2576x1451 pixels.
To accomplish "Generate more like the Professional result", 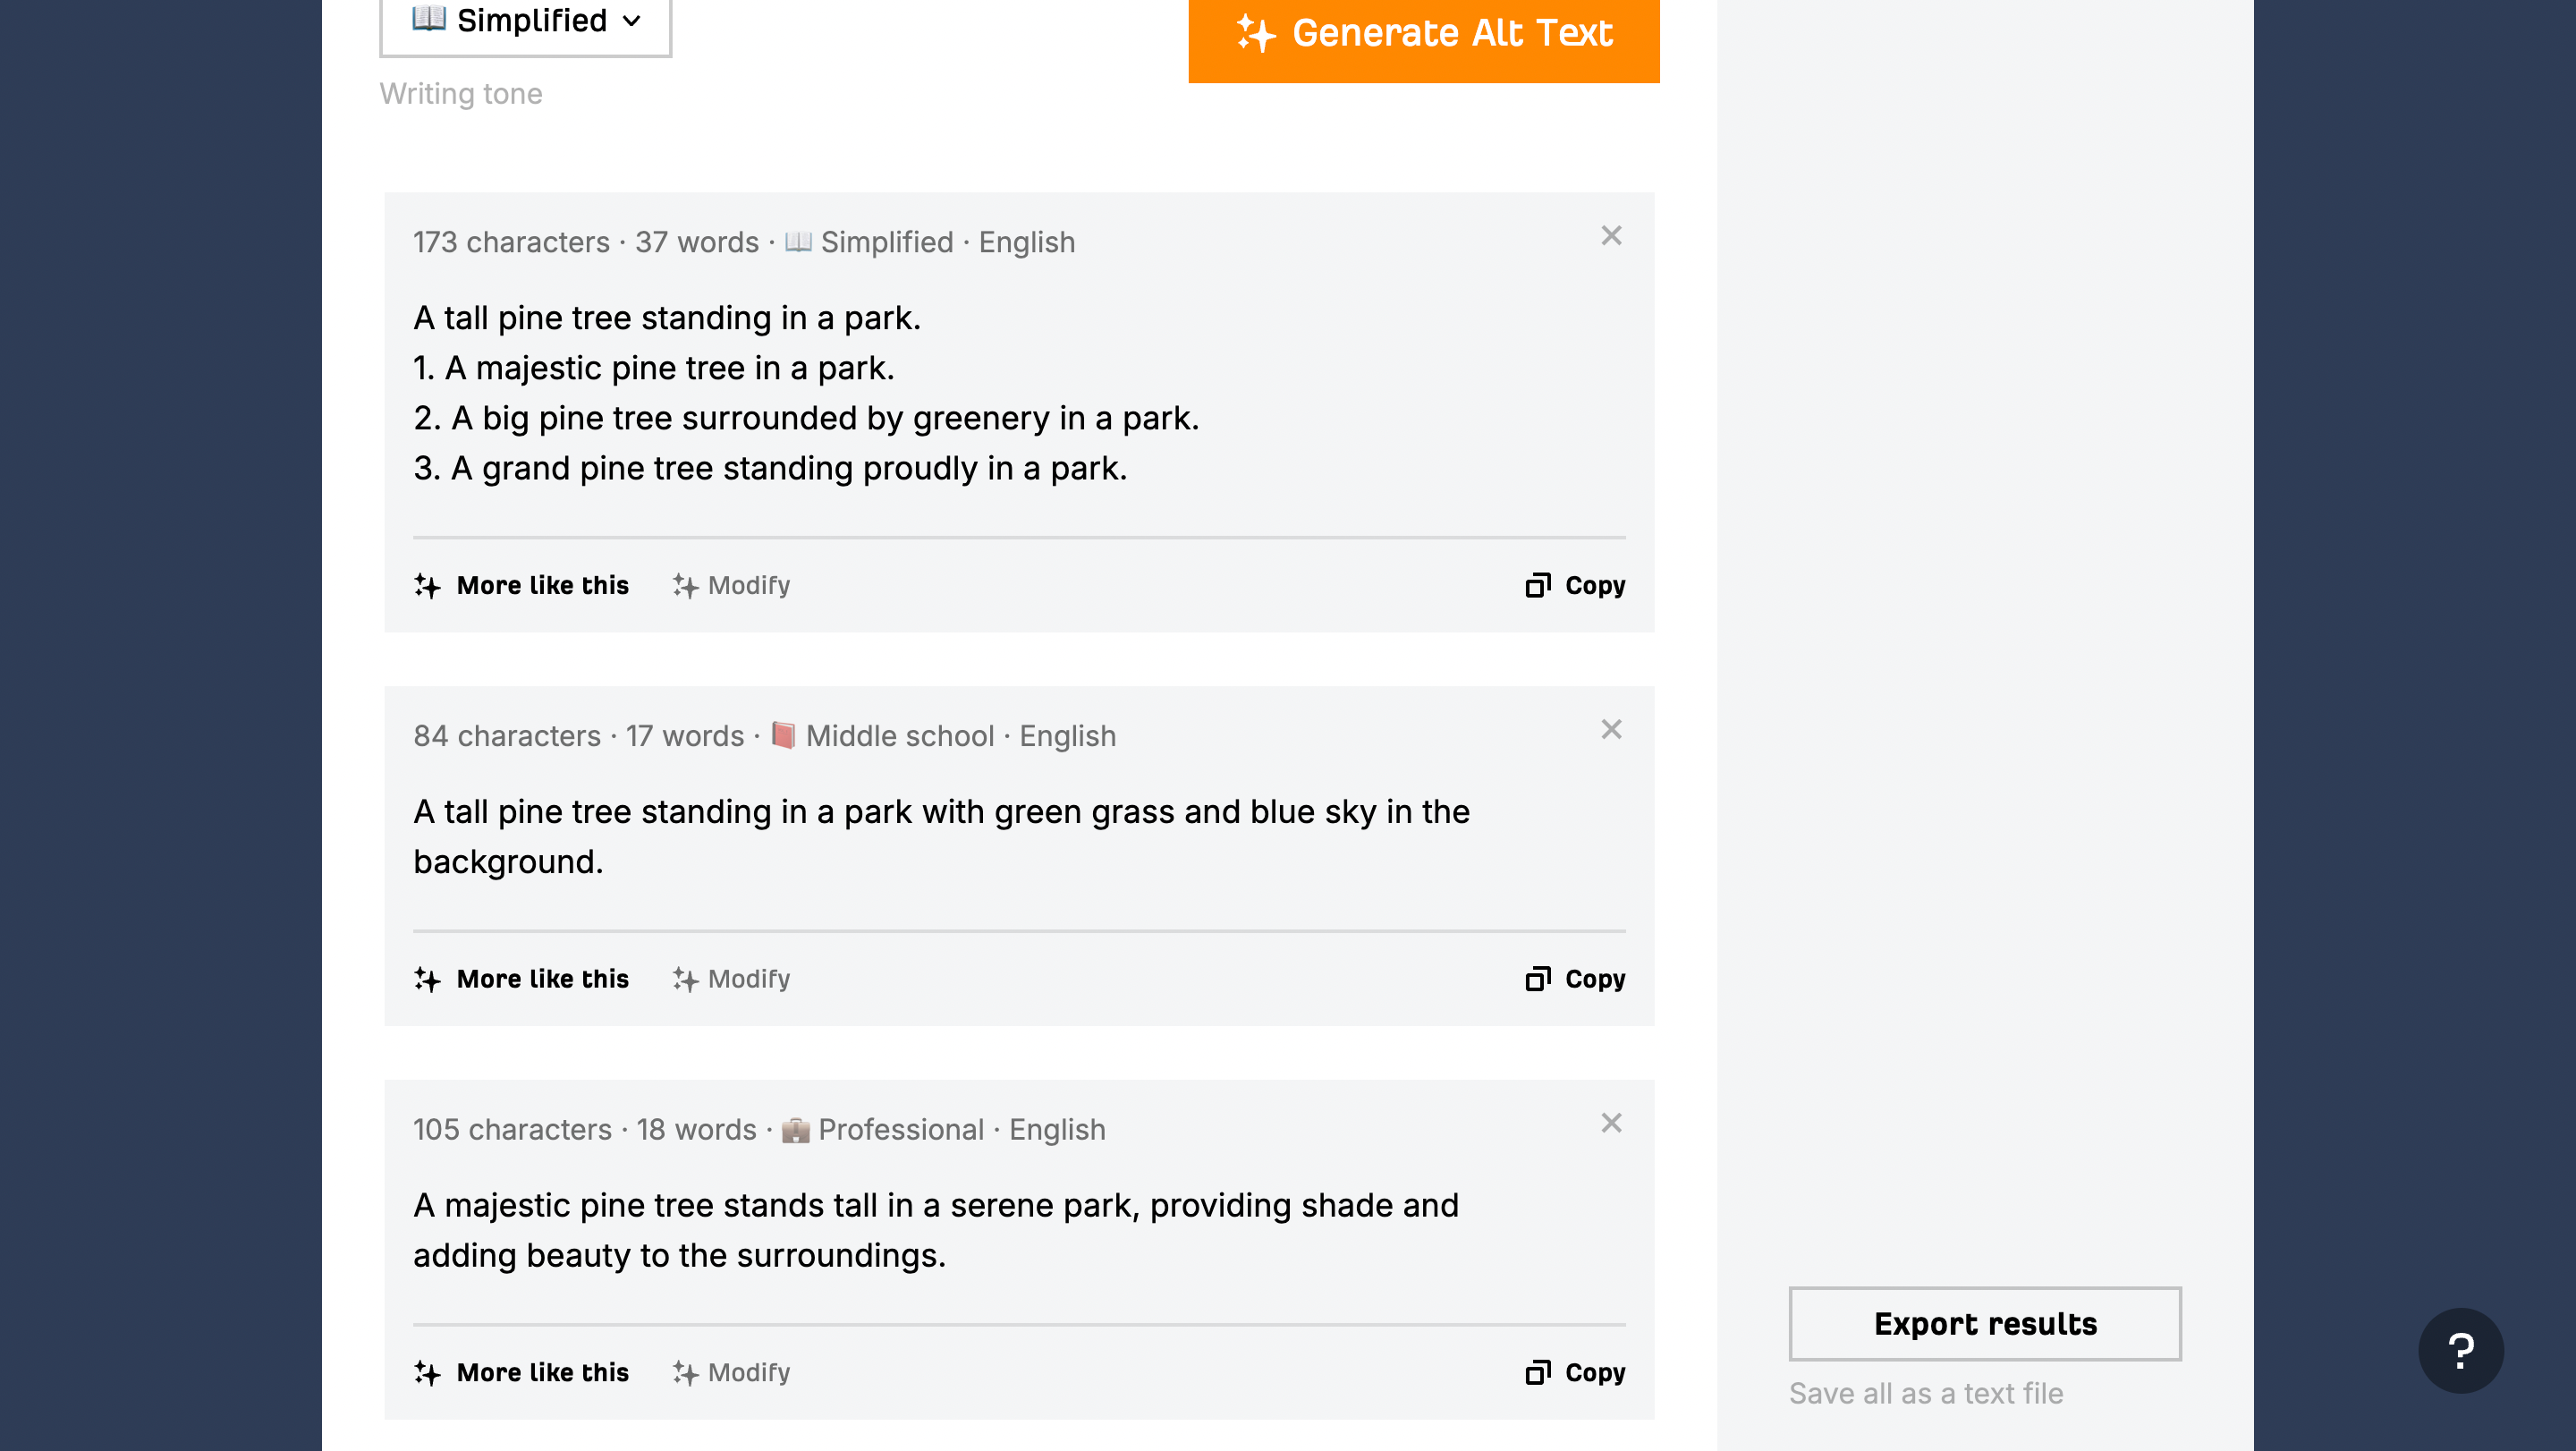I will (522, 1372).
